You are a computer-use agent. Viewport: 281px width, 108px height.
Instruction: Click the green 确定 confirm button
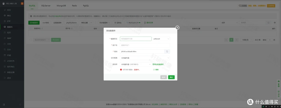(171, 77)
